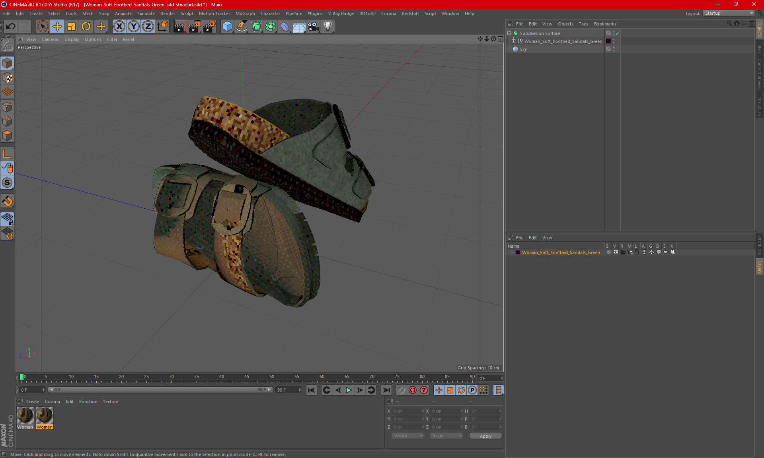Toggle layer visibility in Layers manager
Viewport: 764px width, 458px height.
coord(616,252)
